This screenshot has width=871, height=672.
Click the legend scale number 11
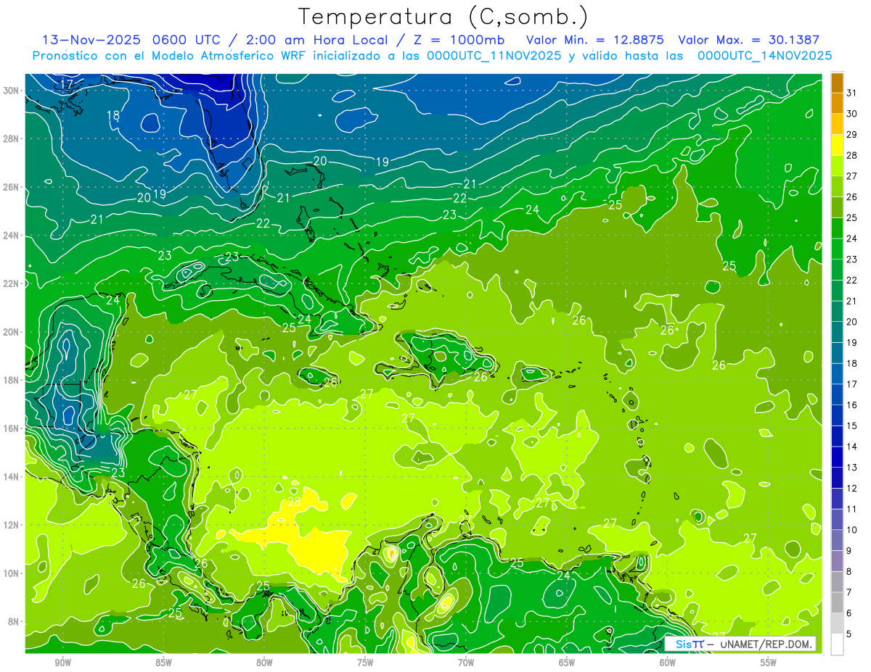(852, 510)
